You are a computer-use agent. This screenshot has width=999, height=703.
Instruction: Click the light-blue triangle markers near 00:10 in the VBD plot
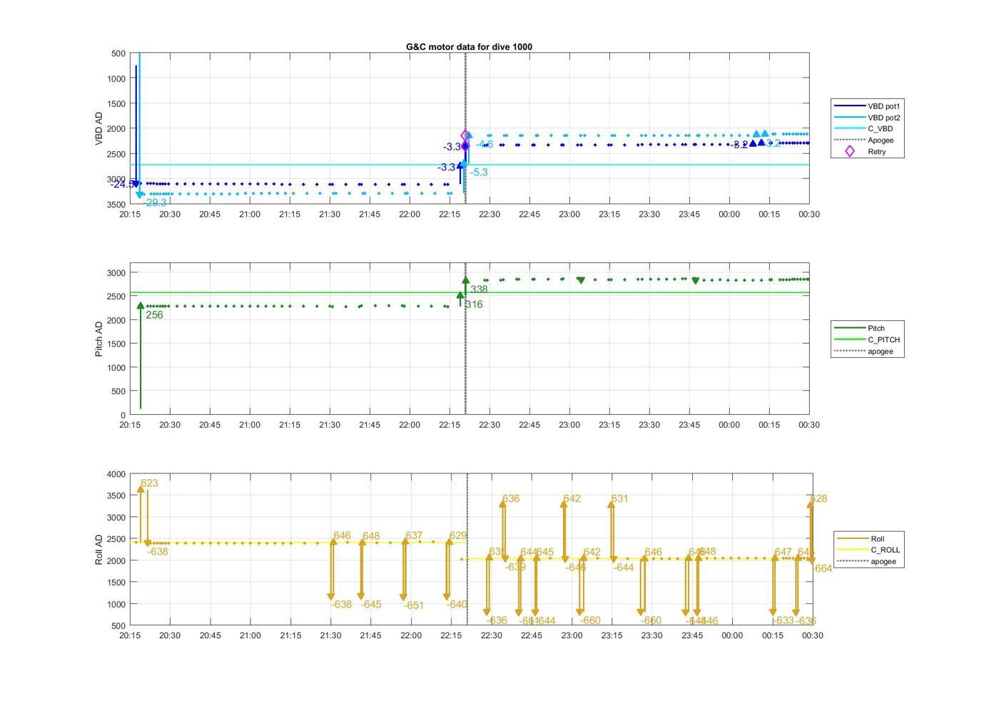pyautogui.click(x=761, y=134)
